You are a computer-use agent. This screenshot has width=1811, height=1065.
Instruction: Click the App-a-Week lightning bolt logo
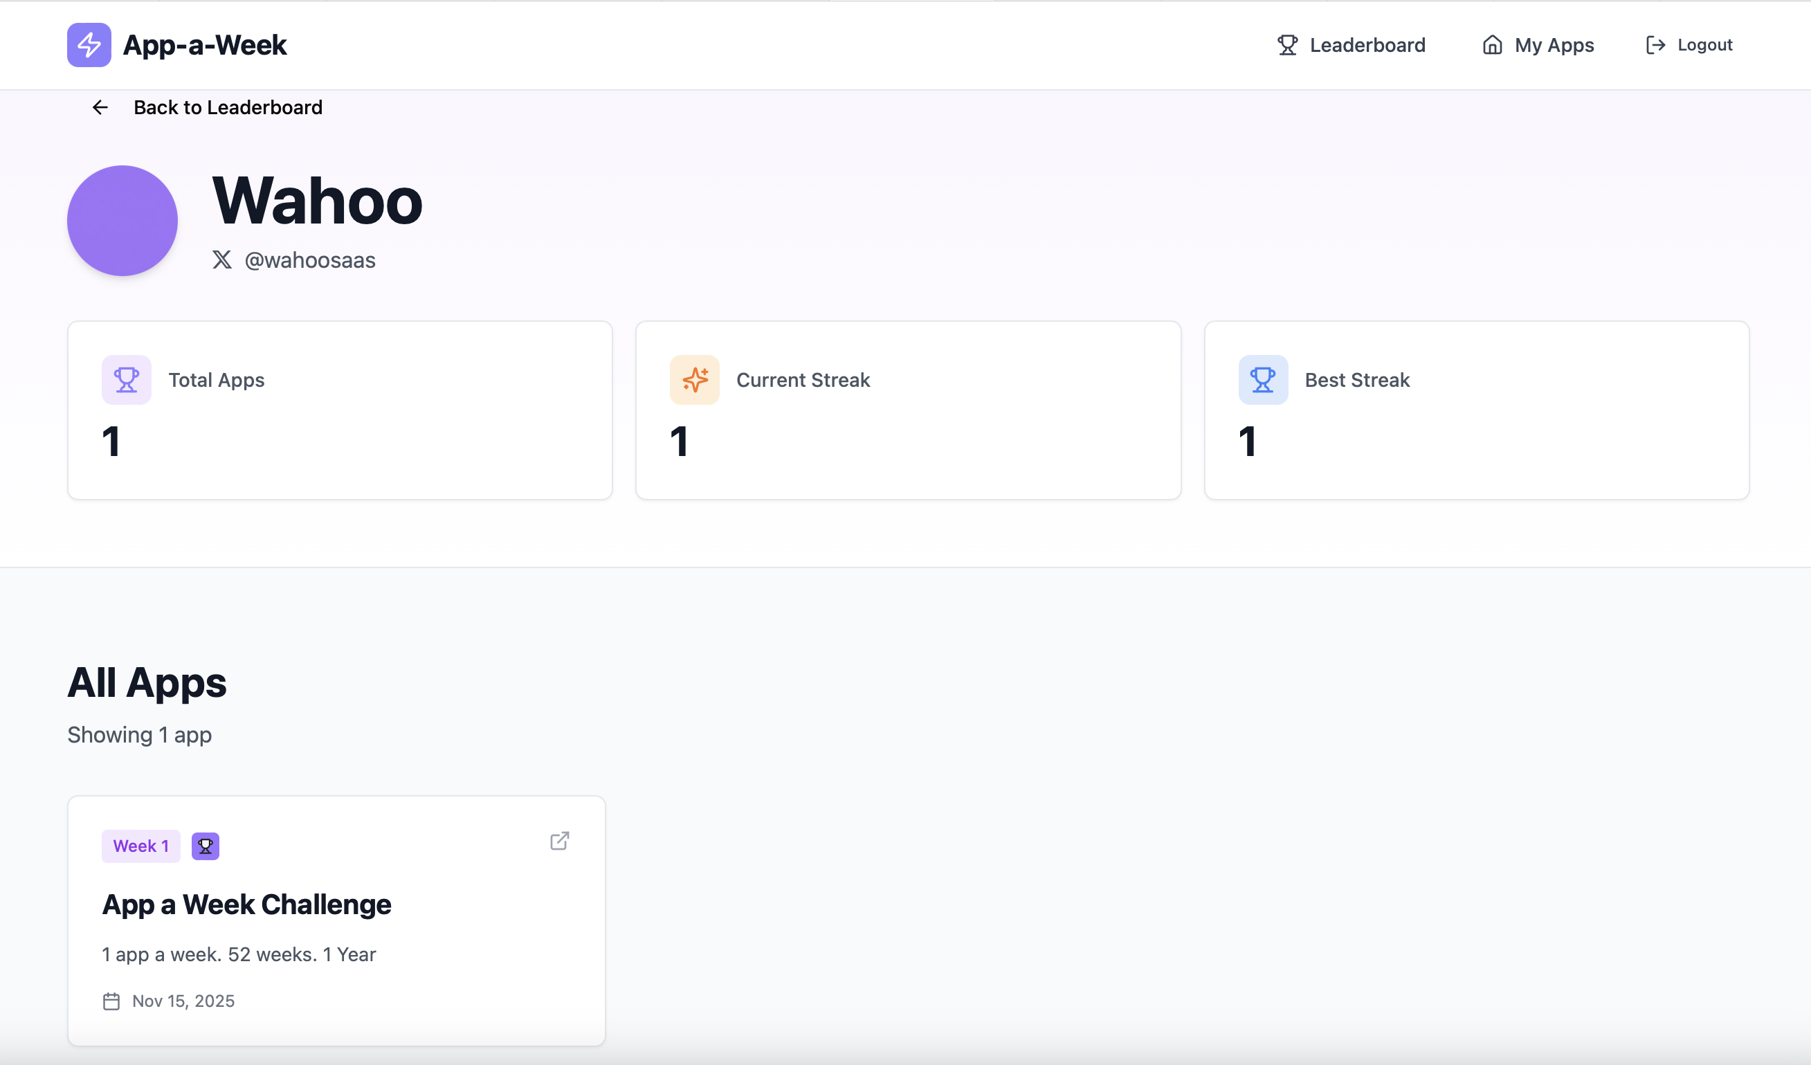pos(89,44)
